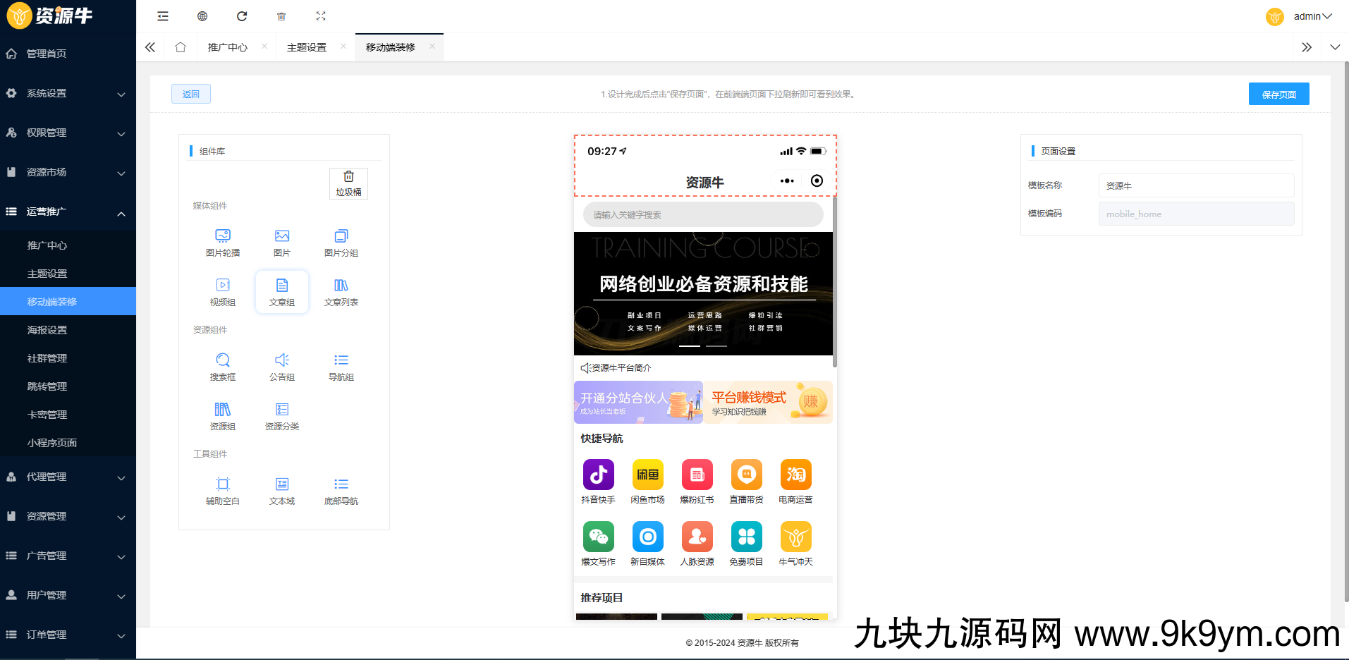Click the trash bin (垃圾桶) icon
Image resolution: width=1349 pixels, height=660 pixels.
pyautogui.click(x=348, y=183)
